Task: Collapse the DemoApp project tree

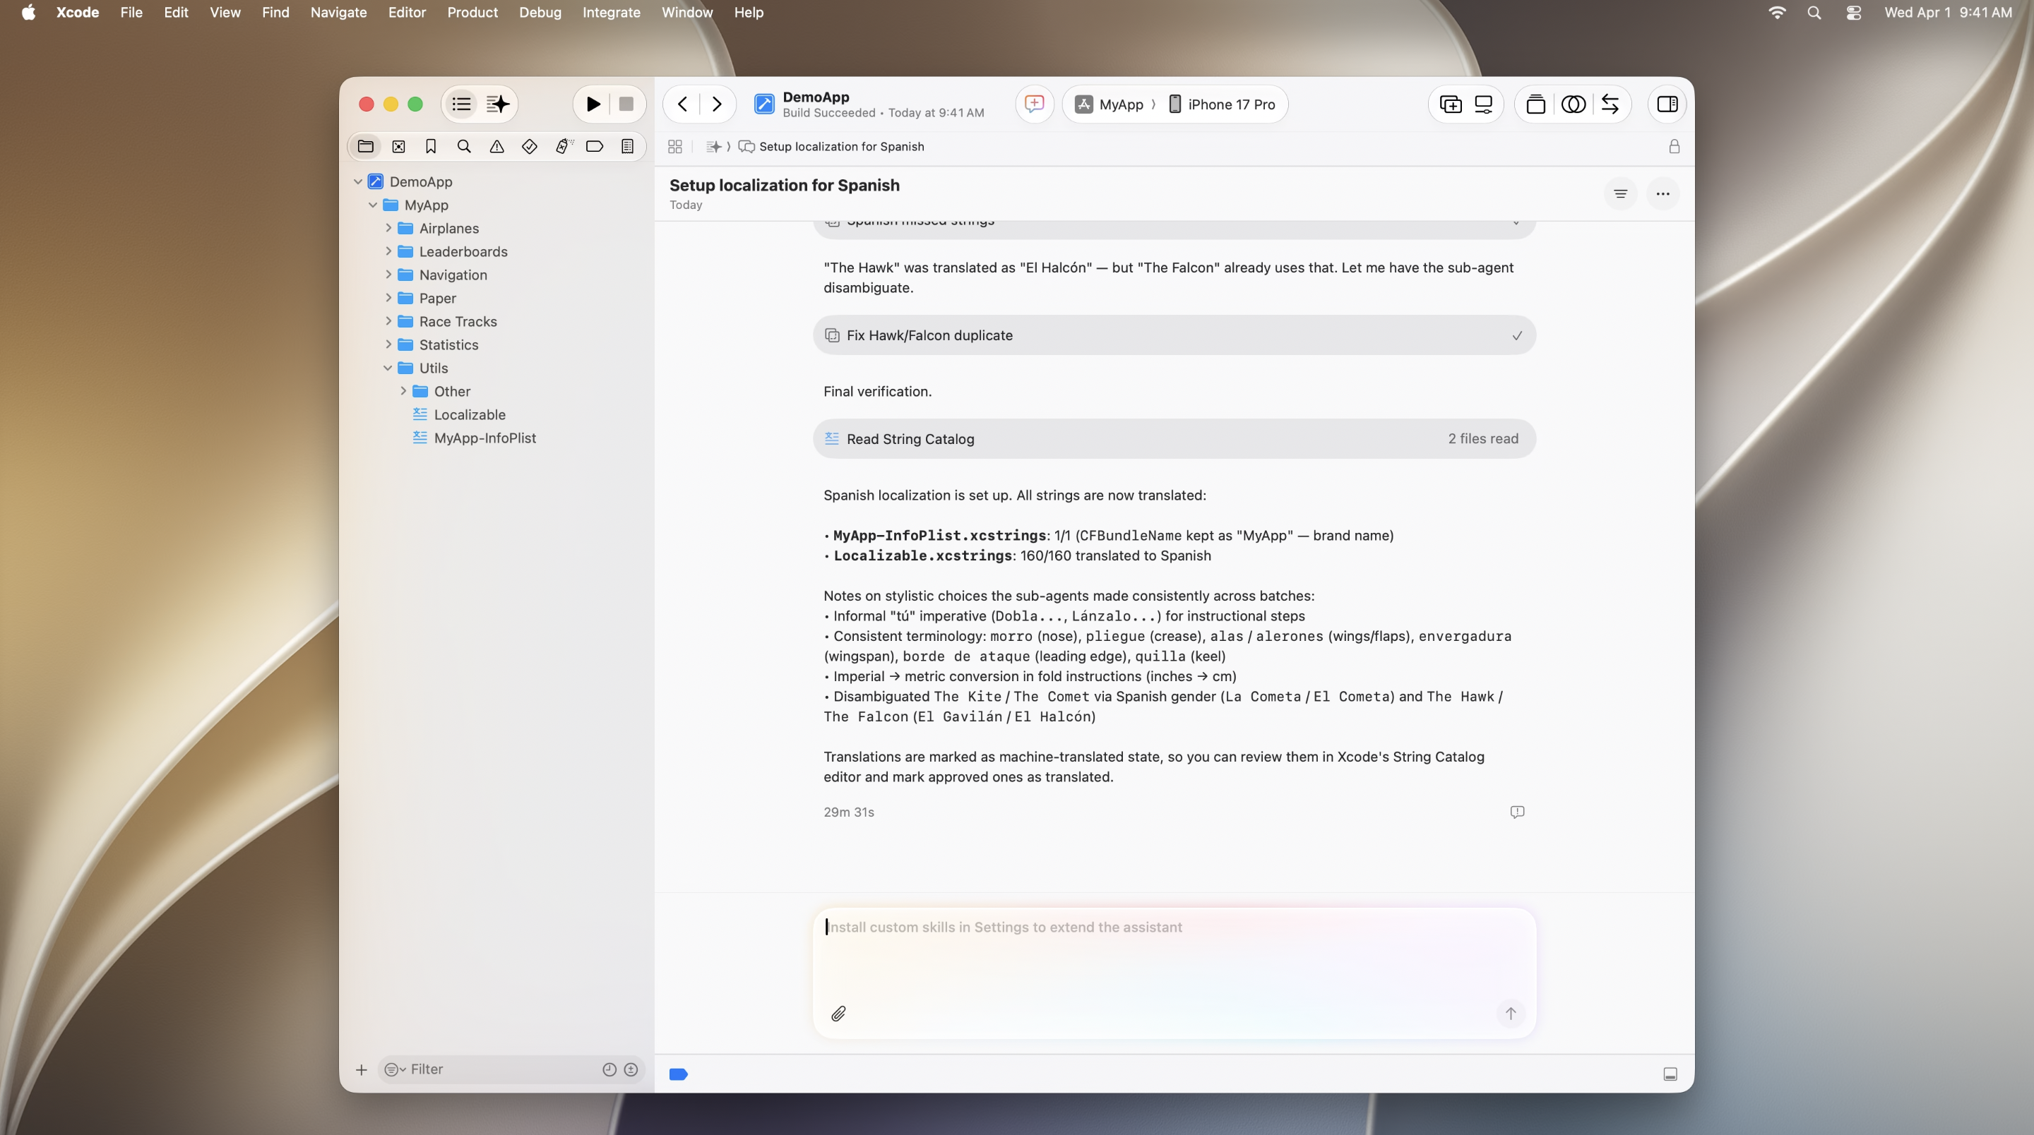Action: point(357,181)
